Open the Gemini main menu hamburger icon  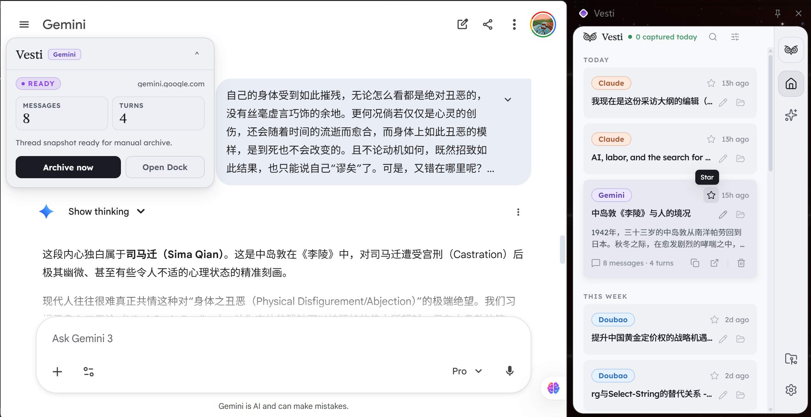pos(24,24)
